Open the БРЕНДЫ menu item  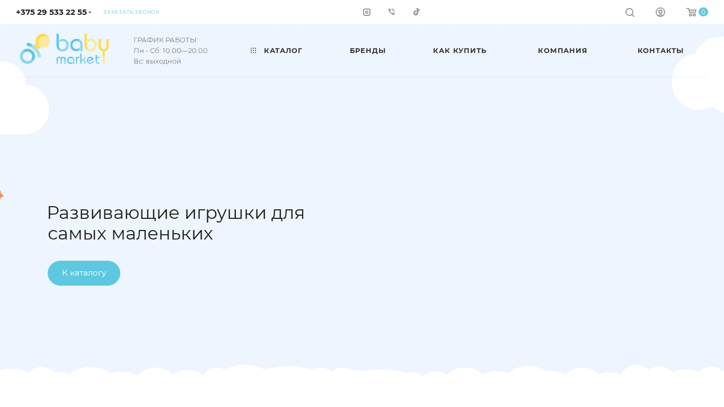point(368,50)
